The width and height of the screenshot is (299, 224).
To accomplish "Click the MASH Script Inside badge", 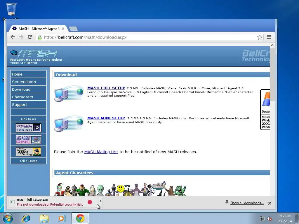I will tap(28, 128).
